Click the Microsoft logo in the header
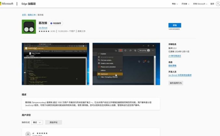 click(7, 4)
